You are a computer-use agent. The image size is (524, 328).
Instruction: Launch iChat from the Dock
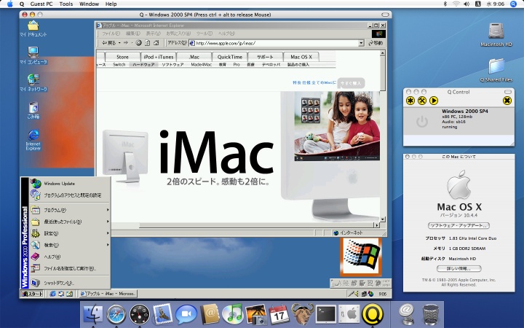point(186,314)
